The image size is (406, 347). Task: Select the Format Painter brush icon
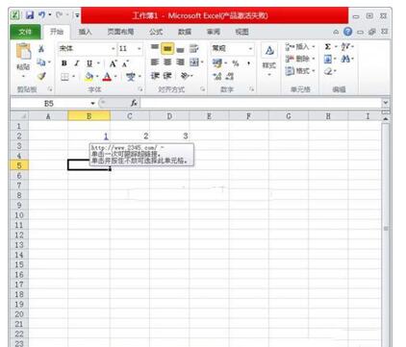[41, 76]
